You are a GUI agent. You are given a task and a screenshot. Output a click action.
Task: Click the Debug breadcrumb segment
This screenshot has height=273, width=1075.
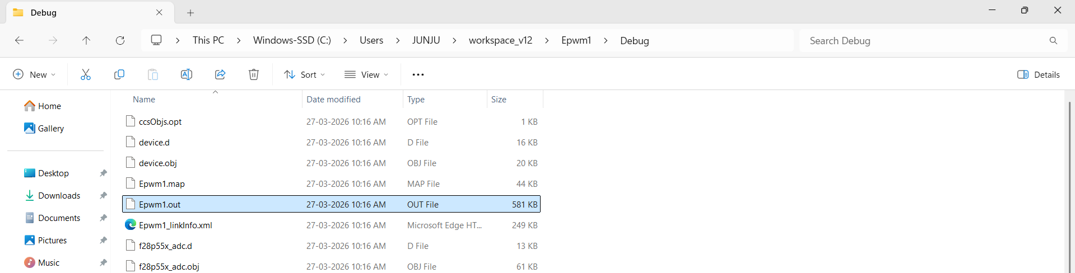[x=635, y=40]
